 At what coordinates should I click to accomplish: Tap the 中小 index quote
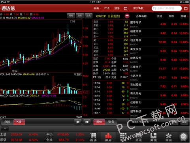click(x=66, y=134)
